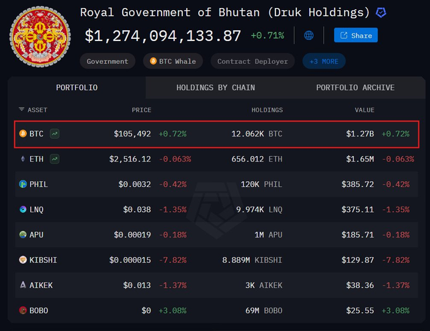The height and width of the screenshot is (331, 430).
Task: Click the PHIL token icon
Action: click(x=23, y=184)
